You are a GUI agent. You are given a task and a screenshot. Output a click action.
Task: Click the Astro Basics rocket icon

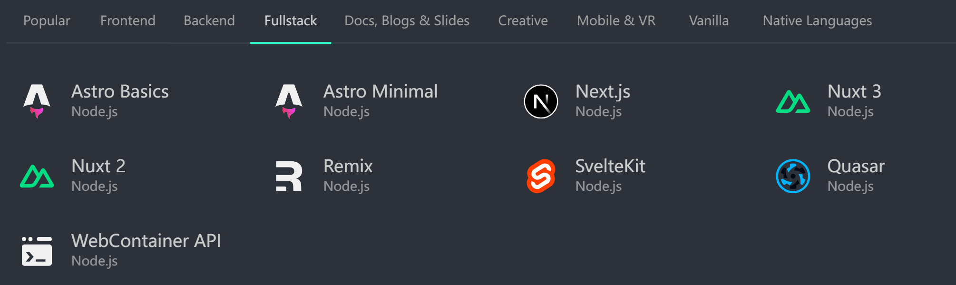[37, 101]
